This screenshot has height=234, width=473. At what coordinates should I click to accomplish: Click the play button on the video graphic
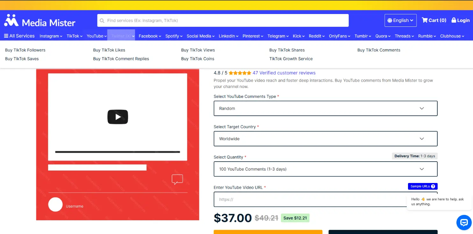tap(118, 117)
